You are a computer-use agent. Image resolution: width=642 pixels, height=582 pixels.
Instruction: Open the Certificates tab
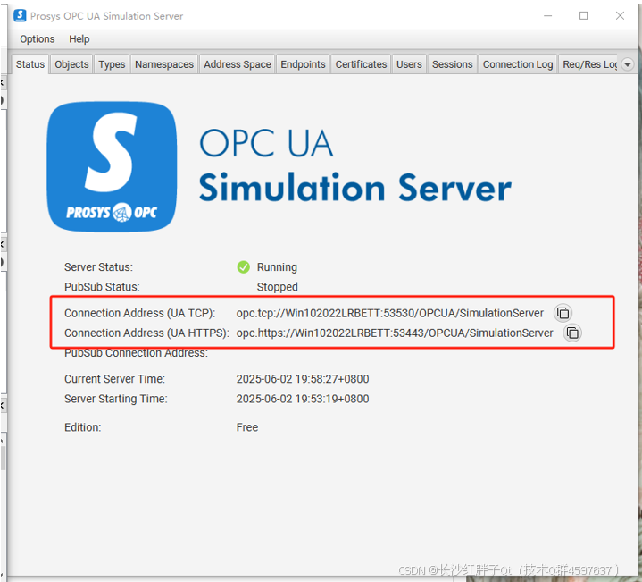pos(361,64)
